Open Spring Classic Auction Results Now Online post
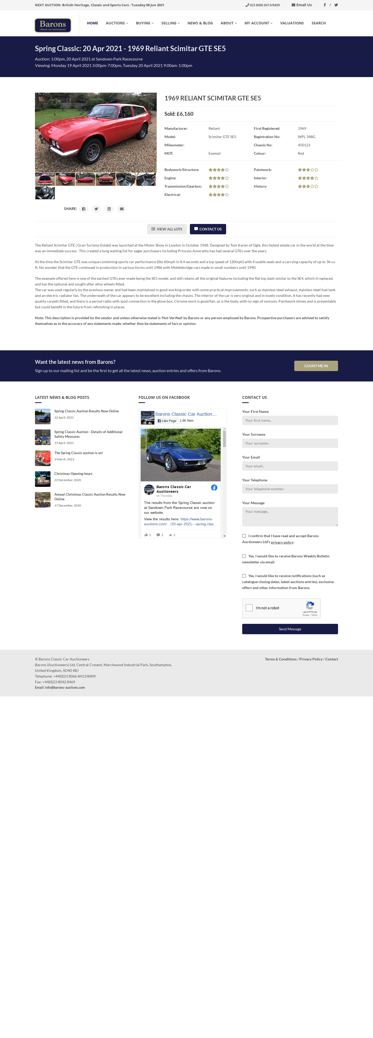Viewport: 373px width, 1038px height. point(87,411)
